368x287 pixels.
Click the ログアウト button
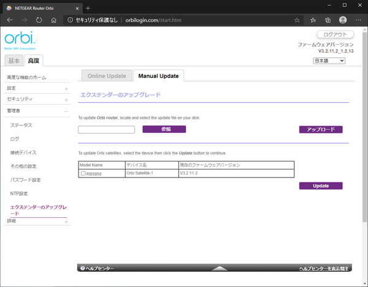point(335,35)
